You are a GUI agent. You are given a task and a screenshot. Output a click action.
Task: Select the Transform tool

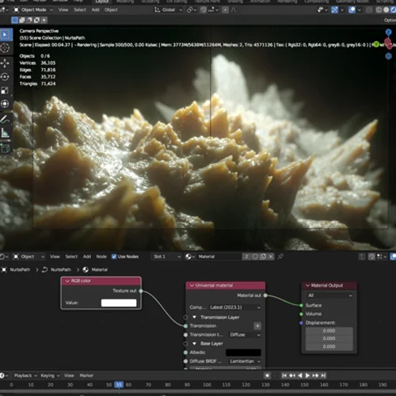point(5,104)
